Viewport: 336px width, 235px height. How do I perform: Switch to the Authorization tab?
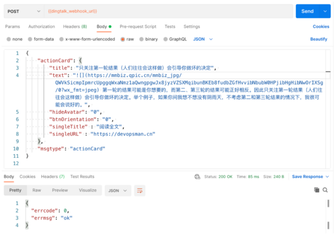click(x=42, y=26)
